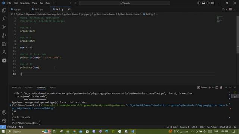Open the Extensions view

[4, 44]
